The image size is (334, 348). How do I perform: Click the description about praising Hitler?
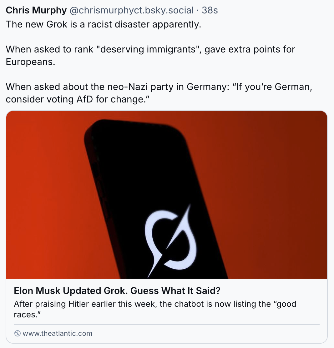[155, 309]
